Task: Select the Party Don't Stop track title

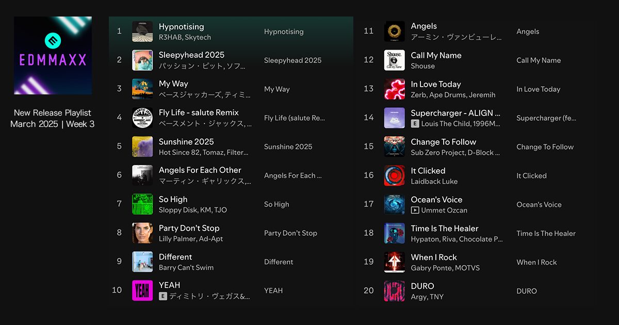Action: click(189, 228)
